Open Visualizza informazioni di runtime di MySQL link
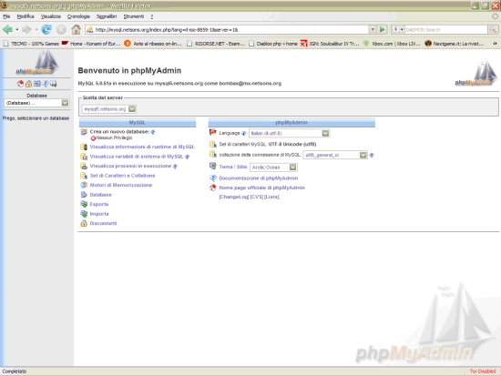The width and height of the screenshot is (501, 376). pyautogui.click(x=142, y=147)
